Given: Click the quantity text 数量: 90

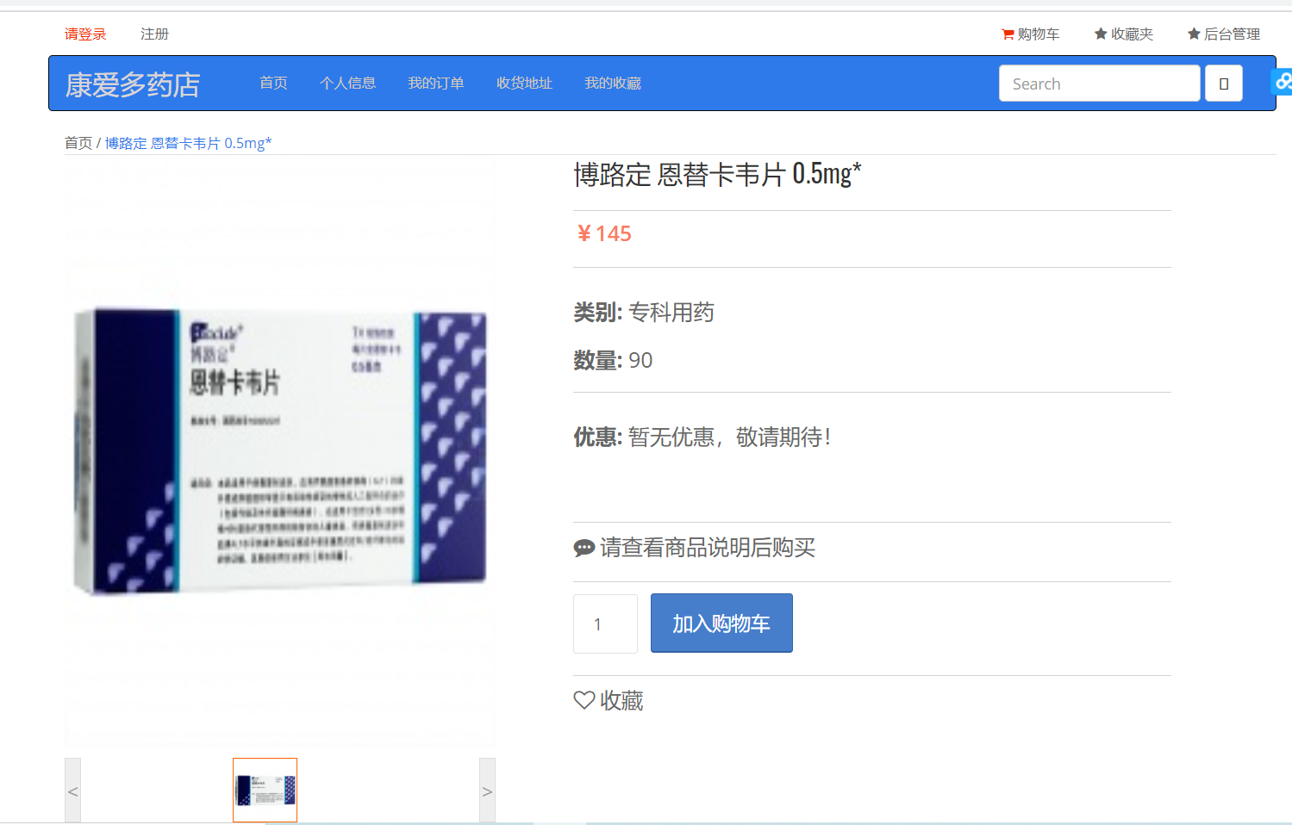Looking at the screenshot, I should 614,360.
